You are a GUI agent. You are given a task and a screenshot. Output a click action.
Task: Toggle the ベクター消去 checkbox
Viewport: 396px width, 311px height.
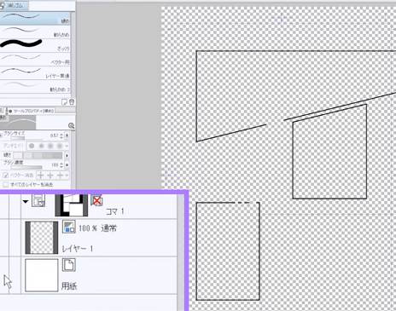5,175
